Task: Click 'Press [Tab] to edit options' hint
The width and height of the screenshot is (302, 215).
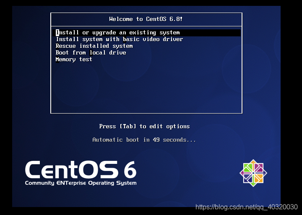Action: [144, 127]
